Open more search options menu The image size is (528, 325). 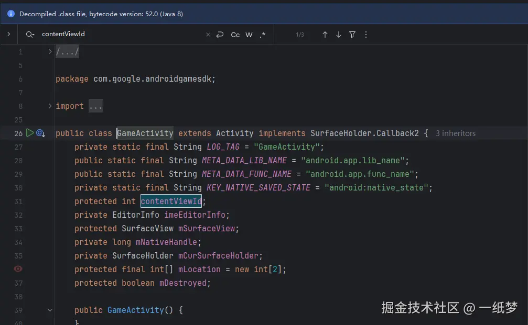[366, 35]
